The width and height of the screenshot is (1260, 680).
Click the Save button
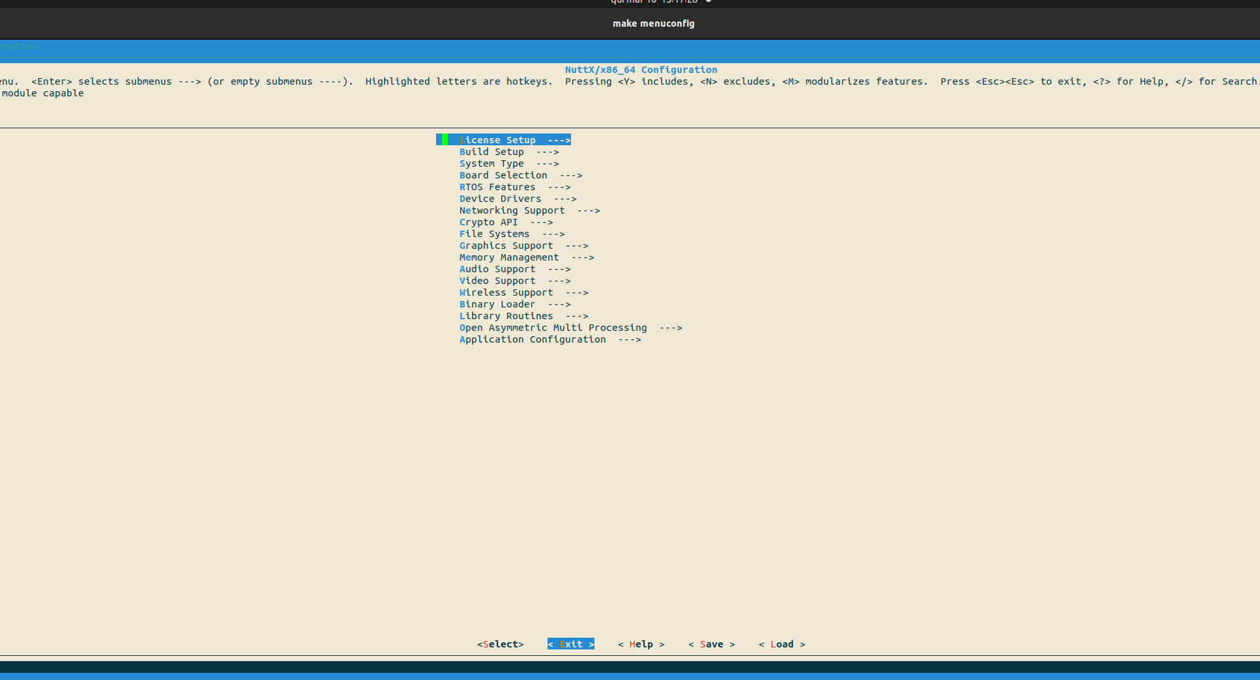(711, 644)
